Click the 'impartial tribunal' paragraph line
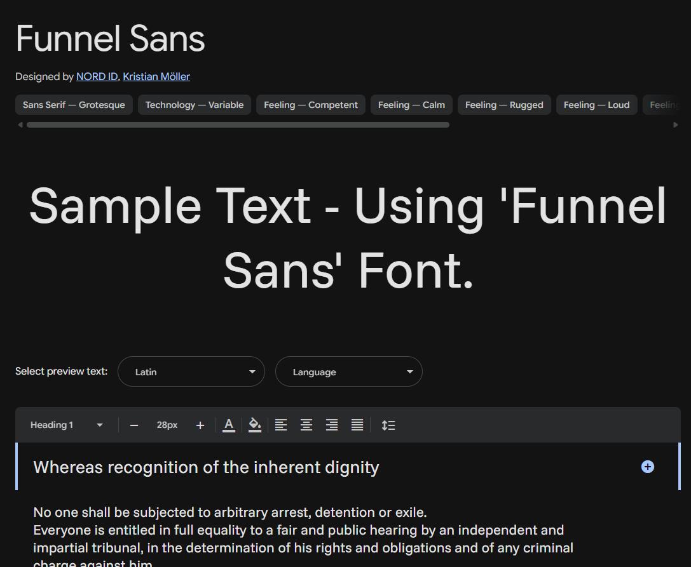Viewport: 691px width, 567px height. (303, 547)
